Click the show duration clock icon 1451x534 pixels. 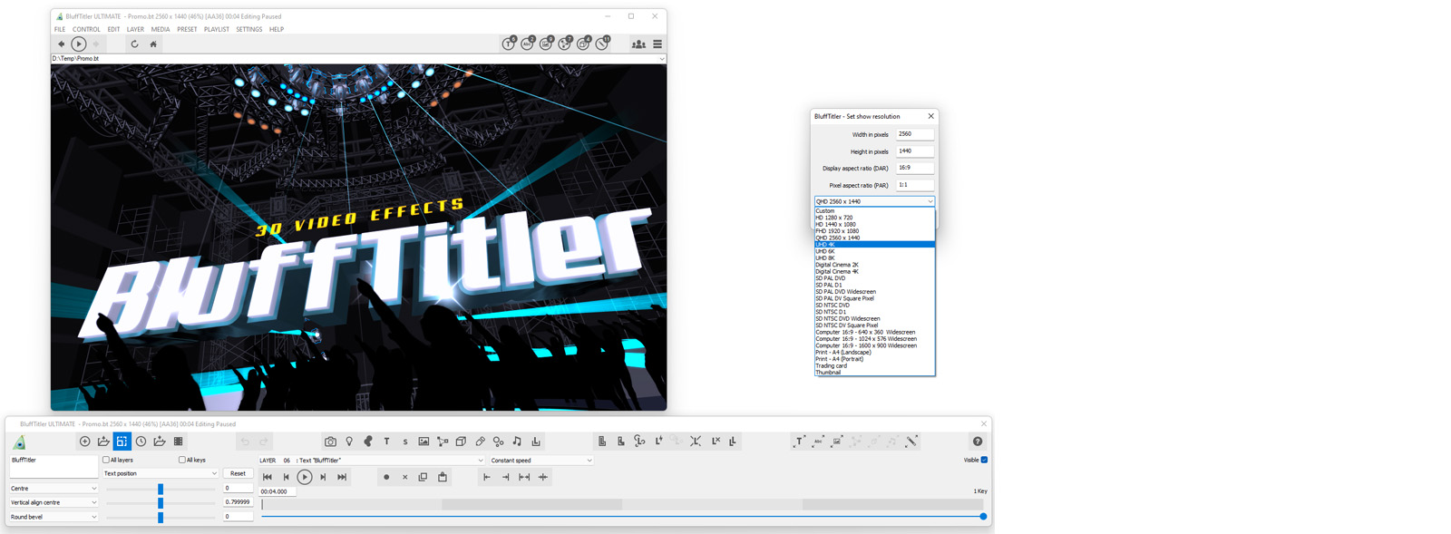coord(141,442)
